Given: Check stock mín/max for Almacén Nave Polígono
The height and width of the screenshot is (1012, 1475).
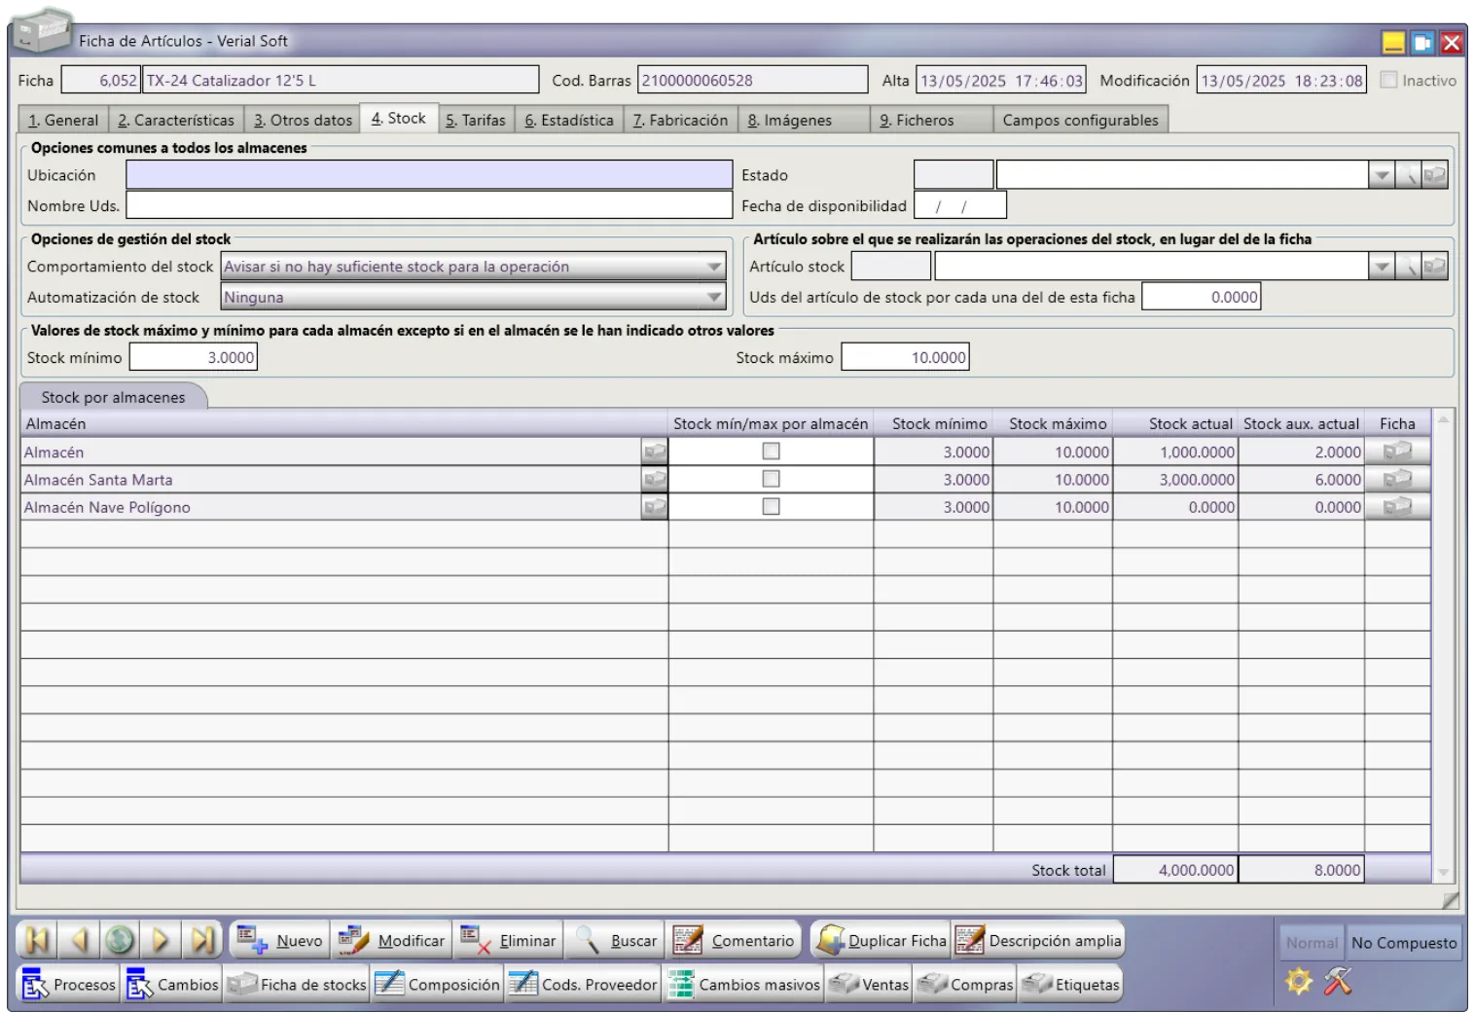Looking at the screenshot, I should pos(771,507).
